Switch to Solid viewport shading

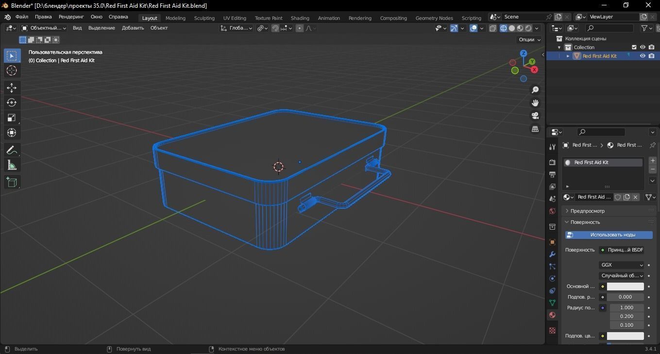[x=512, y=28]
